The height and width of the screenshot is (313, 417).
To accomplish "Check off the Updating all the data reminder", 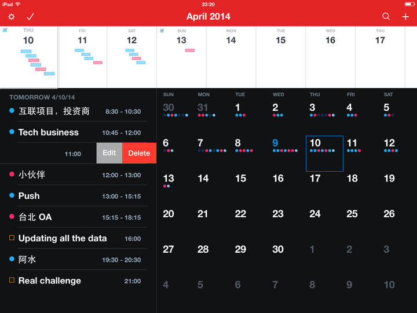I will coord(12,238).
